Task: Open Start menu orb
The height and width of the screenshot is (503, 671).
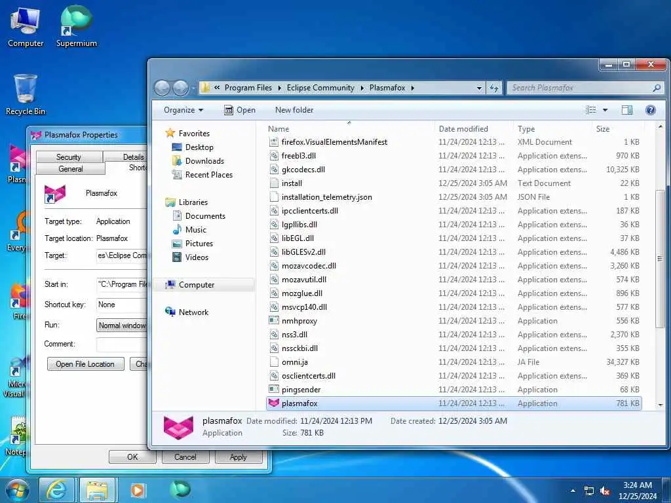Action: (x=18, y=490)
